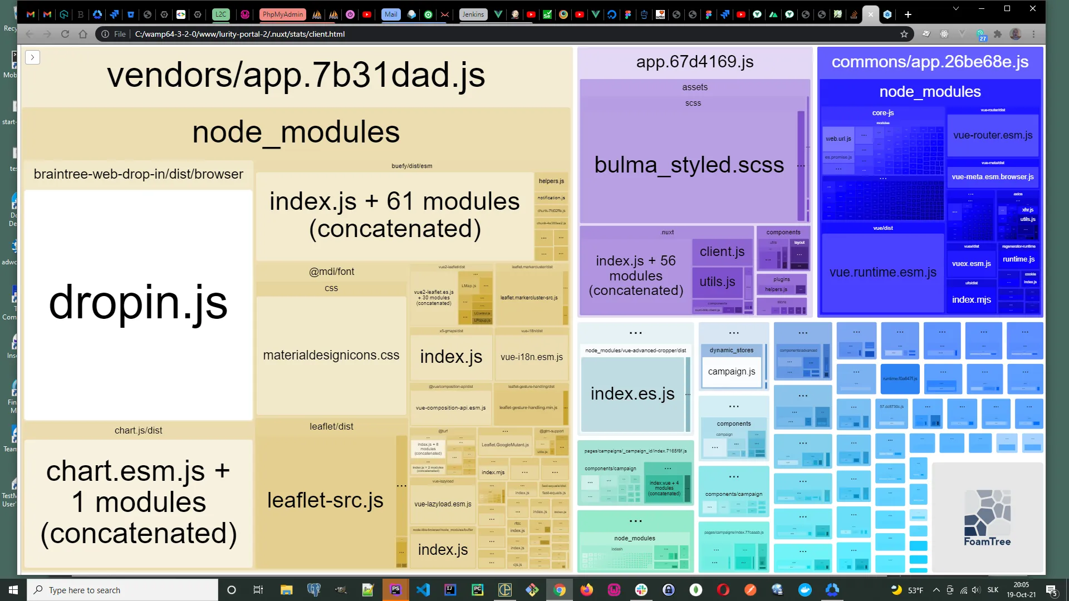Screen dimensions: 1069x601
Task: Show hidden system tray icons
Action: click(x=936, y=590)
